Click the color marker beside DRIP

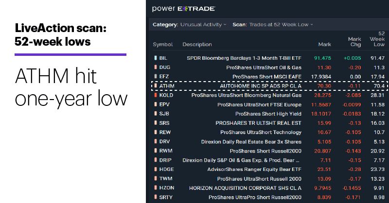click(x=156, y=160)
